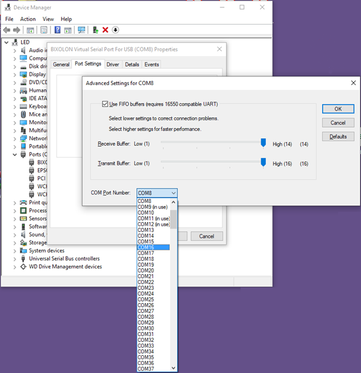Click the blue Help question mark icon
The width and height of the screenshot is (361, 373).
tap(57, 30)
